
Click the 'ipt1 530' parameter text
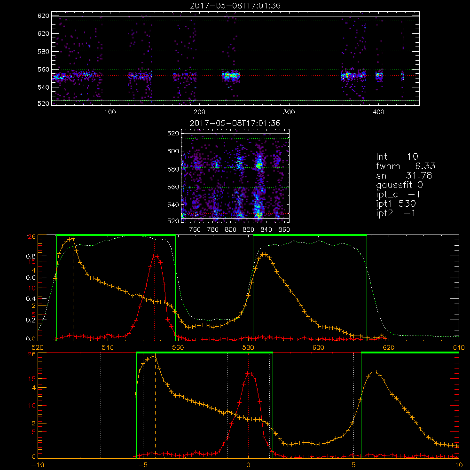(396, 204)
